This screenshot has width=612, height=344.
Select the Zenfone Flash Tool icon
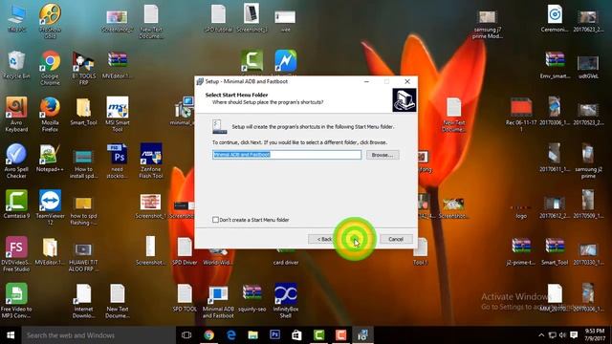[x=151, y=161]
